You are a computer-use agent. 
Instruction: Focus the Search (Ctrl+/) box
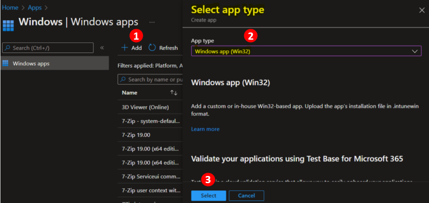[48, 48]
